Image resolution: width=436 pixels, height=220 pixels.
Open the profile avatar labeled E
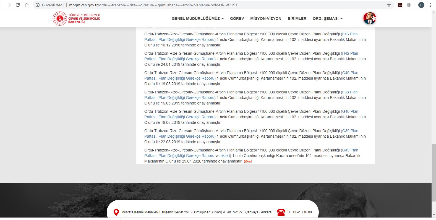coord(421,5)
